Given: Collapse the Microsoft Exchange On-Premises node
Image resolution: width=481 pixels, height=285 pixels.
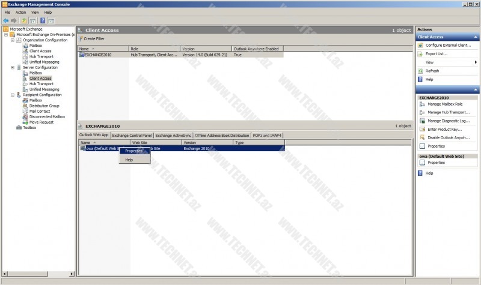Looking at the screenshot, I should click(x=6, y=35).
